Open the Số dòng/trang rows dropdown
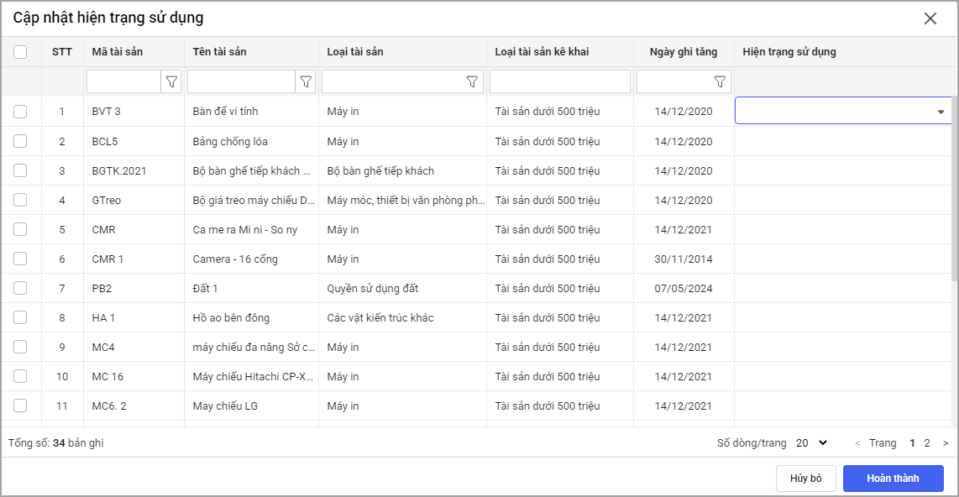Screen dimensions: 959x497 [x=811, y=442]
